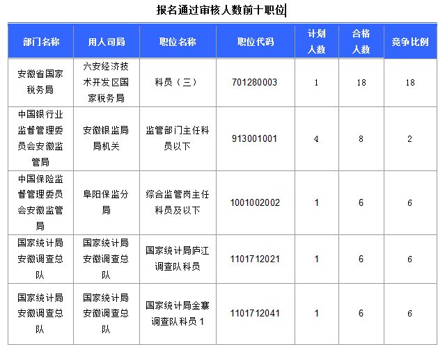Click the 用人司局 column header
The width and height of the screenshot is (438, 345).
[106, 42]
